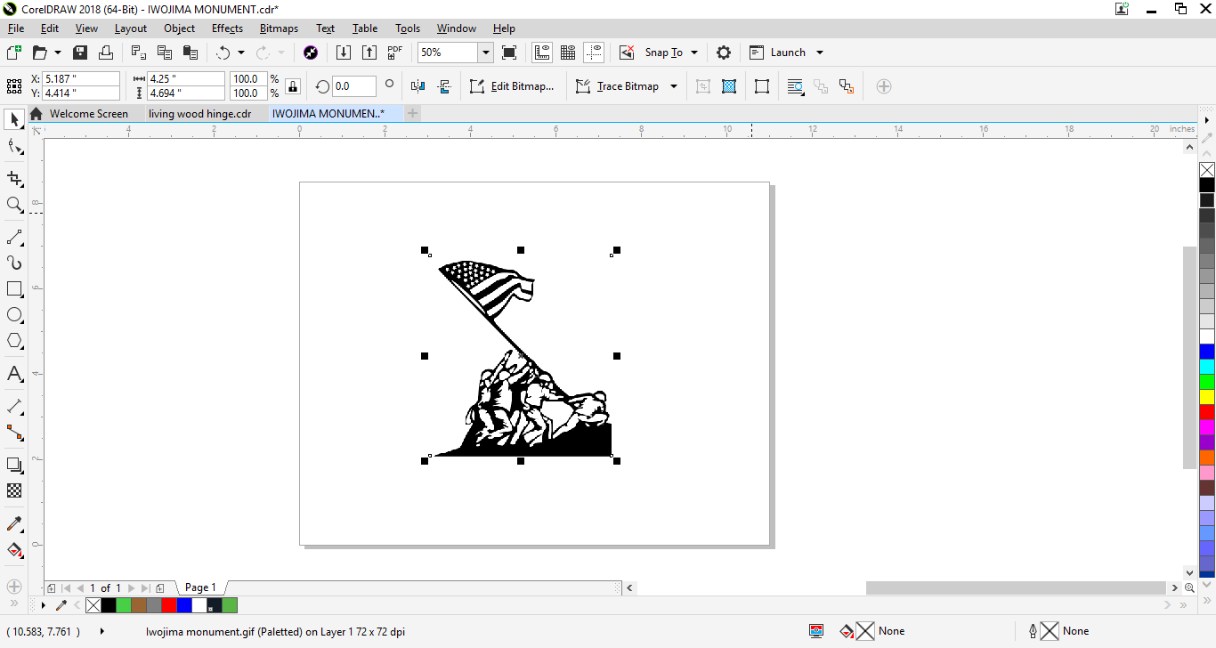Select the Color Eyedropper tool

[14, 523]
